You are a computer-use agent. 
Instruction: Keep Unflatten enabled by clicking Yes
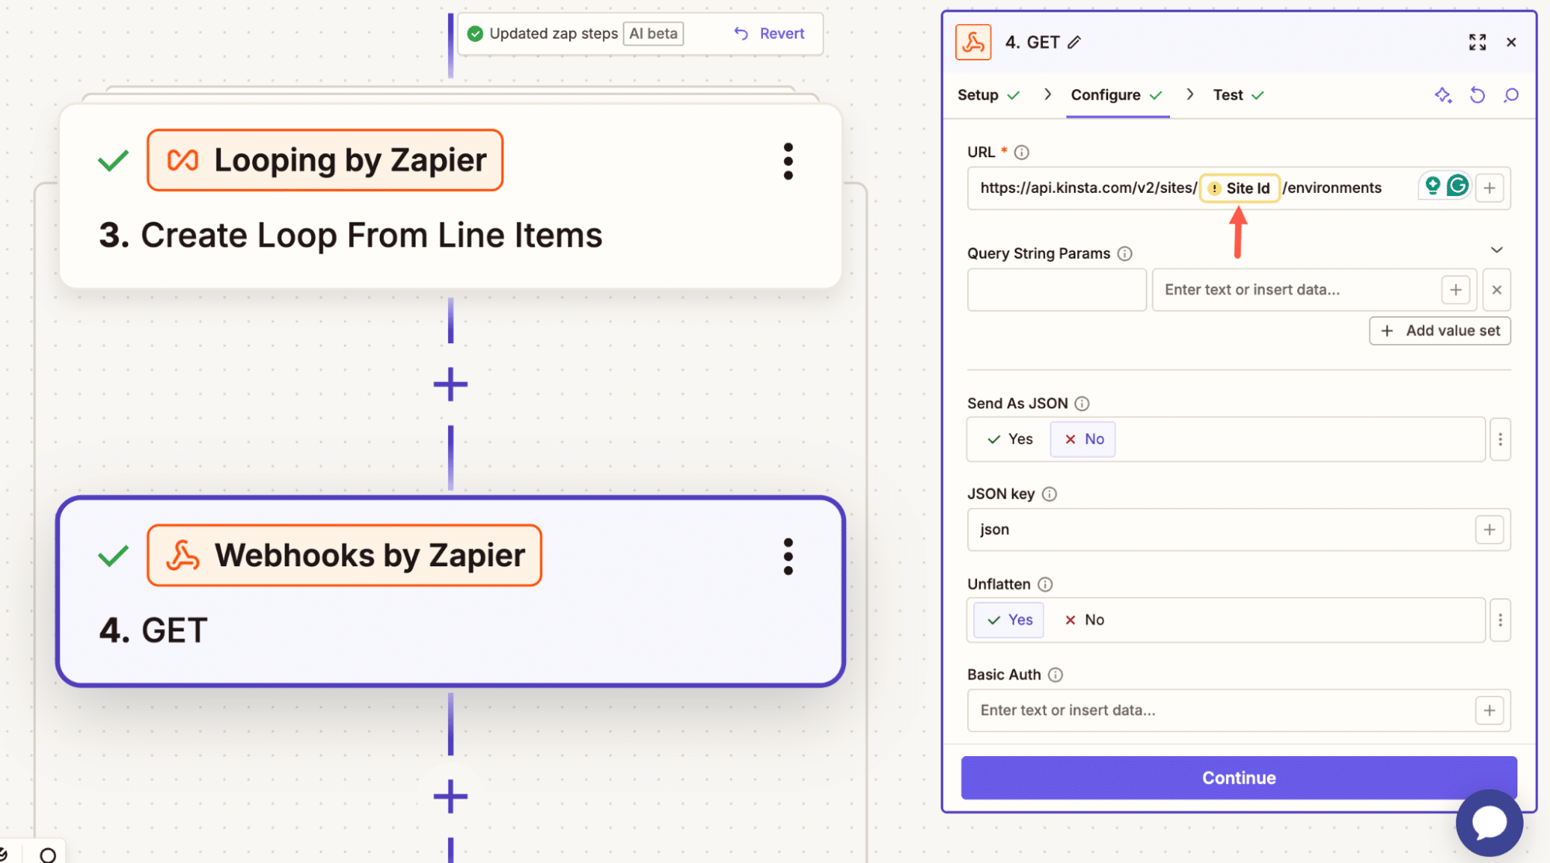point(1008,620)
